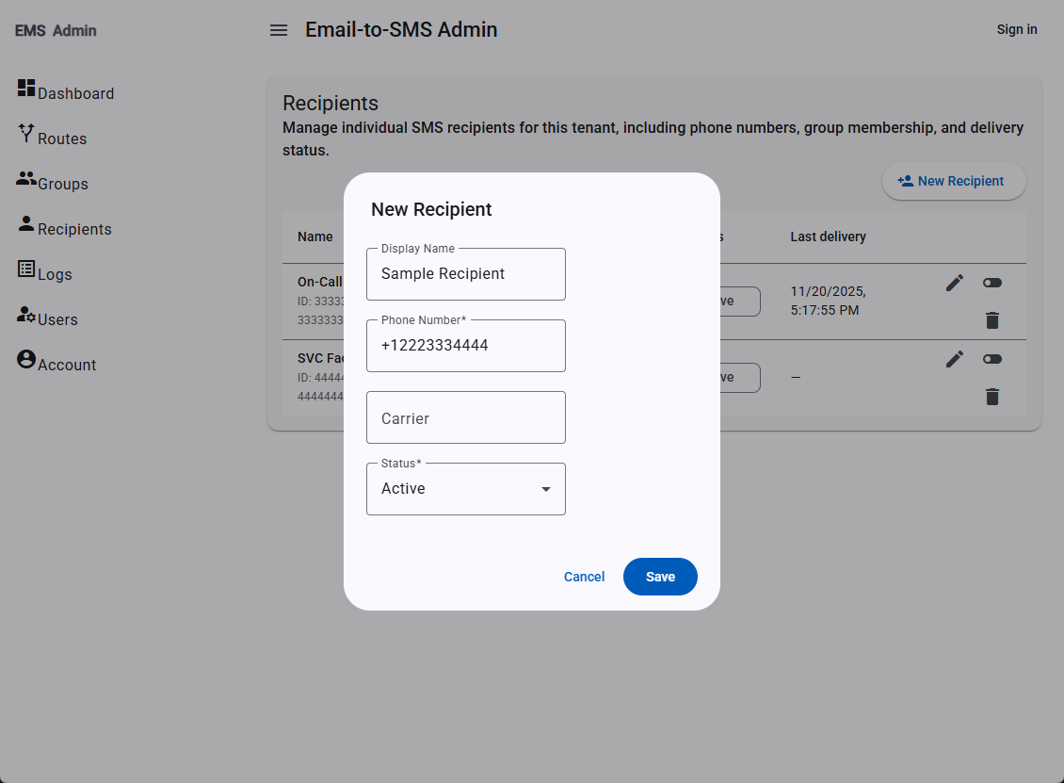Click the Sign in link
The image size is (1064, 783).
[x=1017, y=29]
